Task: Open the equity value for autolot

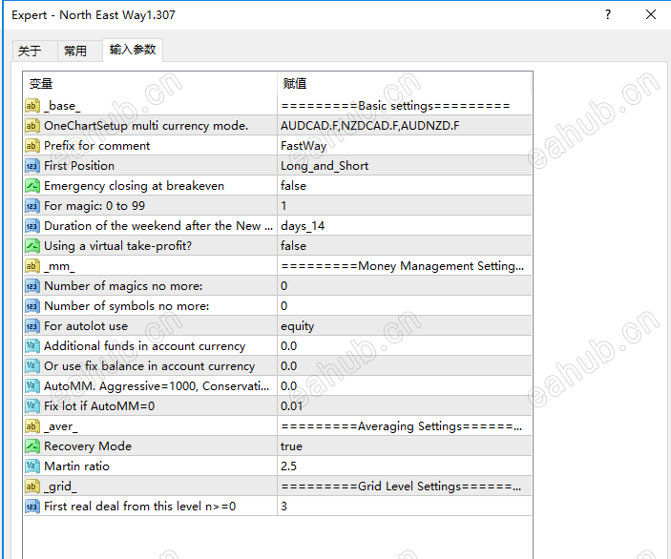Action: pos(405,326)
